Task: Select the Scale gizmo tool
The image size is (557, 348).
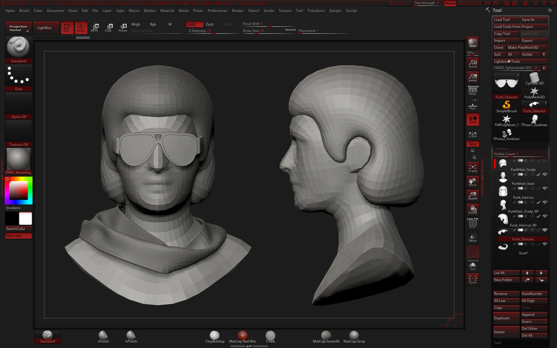Action: click(108, 28)
